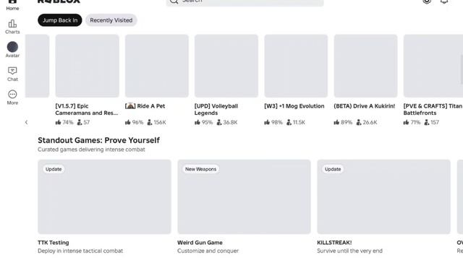The height and width of the screenshot is (260, 463).
Task: Click the Weird Gun Game title
Action: (x=200, y=243)
